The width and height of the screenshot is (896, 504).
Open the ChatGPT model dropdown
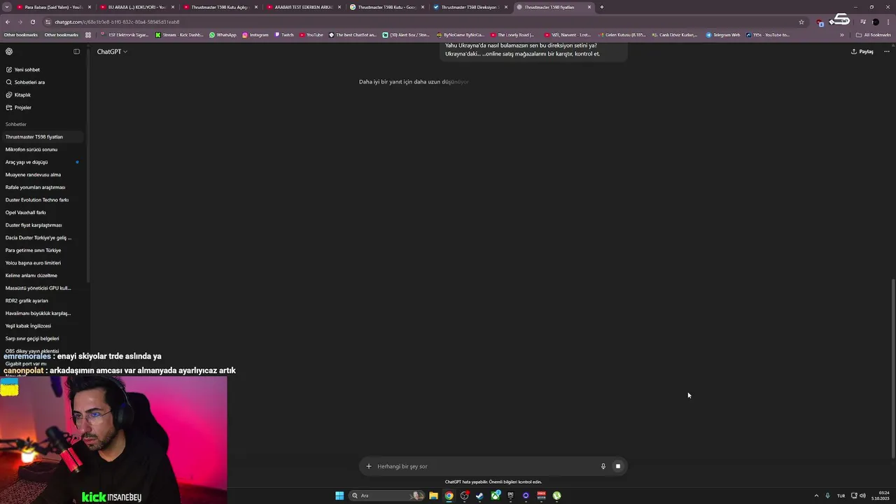tap(112, 51)
